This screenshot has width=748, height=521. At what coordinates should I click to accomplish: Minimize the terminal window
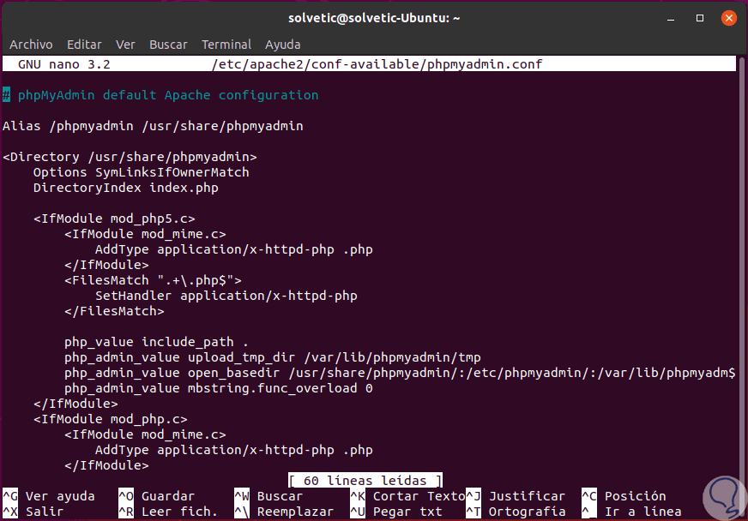coord(671,19)
